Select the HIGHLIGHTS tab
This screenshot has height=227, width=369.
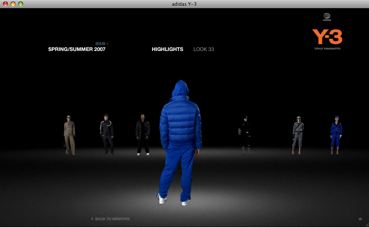tap(167, 49)
